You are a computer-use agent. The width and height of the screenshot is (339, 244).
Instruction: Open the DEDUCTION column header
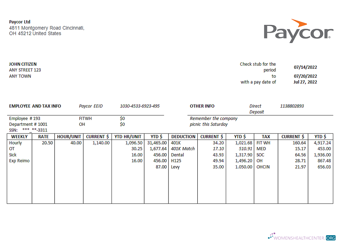[183, 137]
